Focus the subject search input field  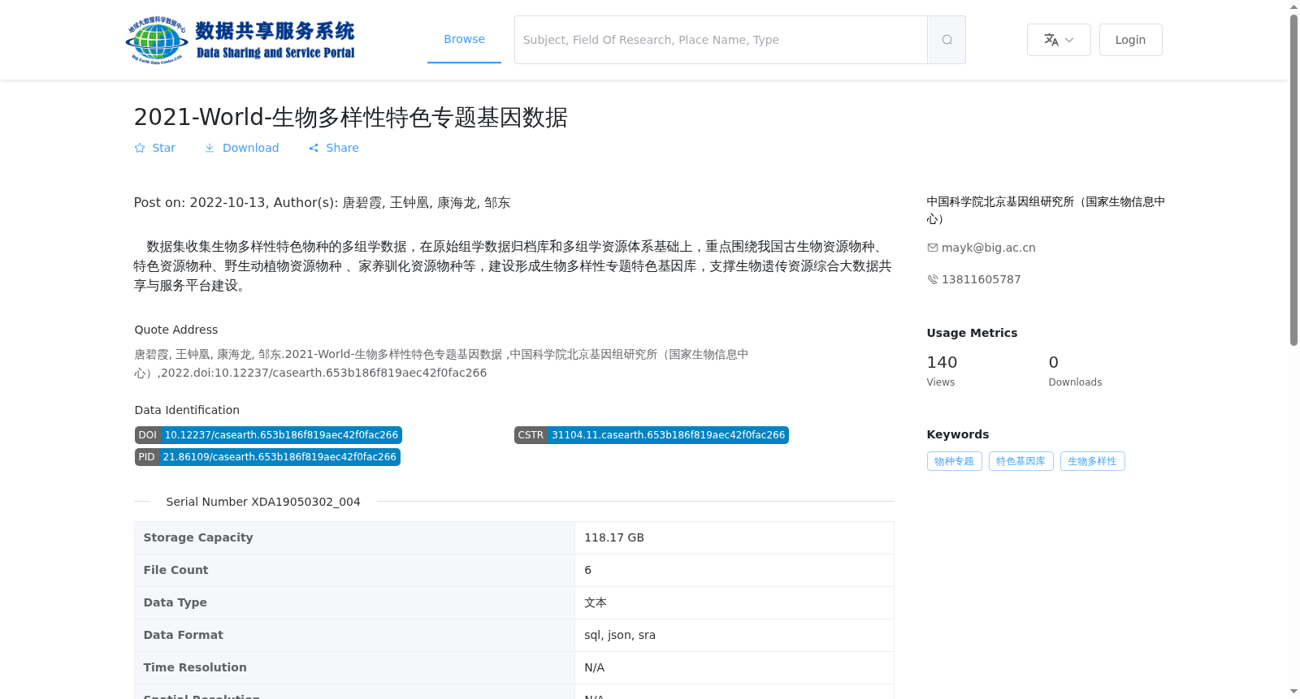click(721, 40)
